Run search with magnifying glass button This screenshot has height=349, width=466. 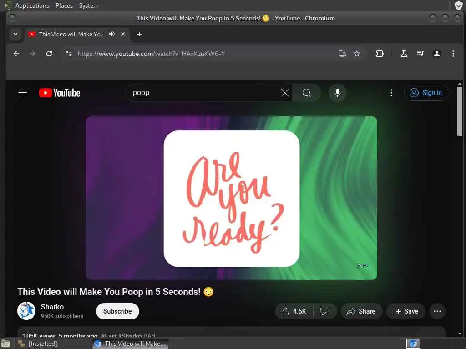[x=306, y=93]
